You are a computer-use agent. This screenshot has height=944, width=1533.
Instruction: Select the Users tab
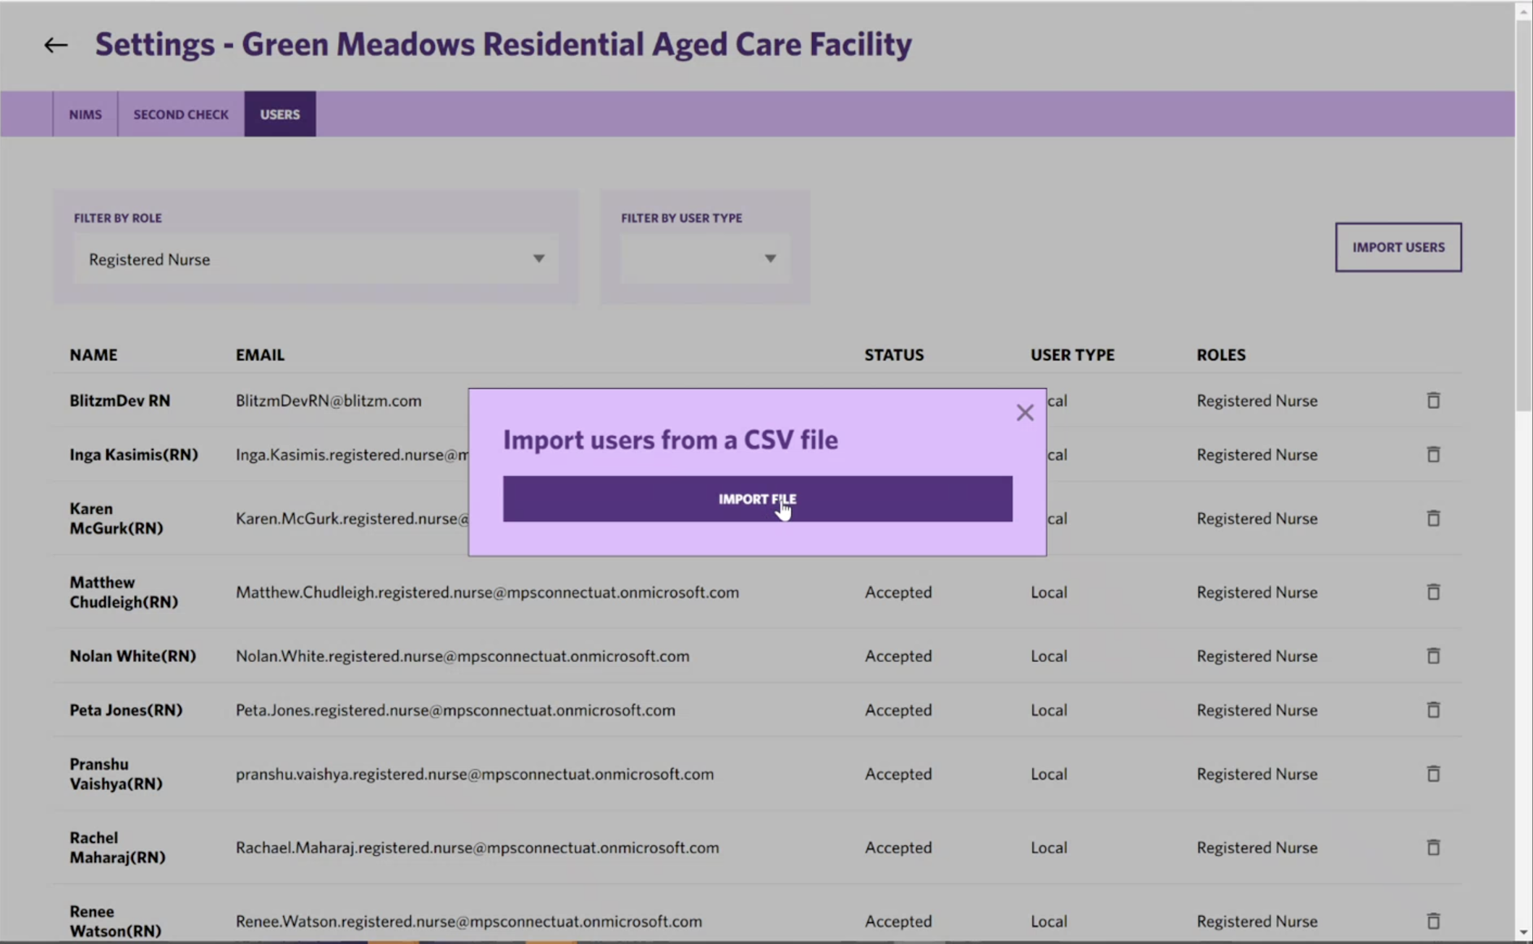point(280,114)
